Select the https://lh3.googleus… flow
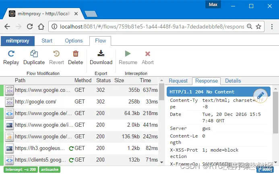Screen dimensions: 279x174 [x=79, y=148]
